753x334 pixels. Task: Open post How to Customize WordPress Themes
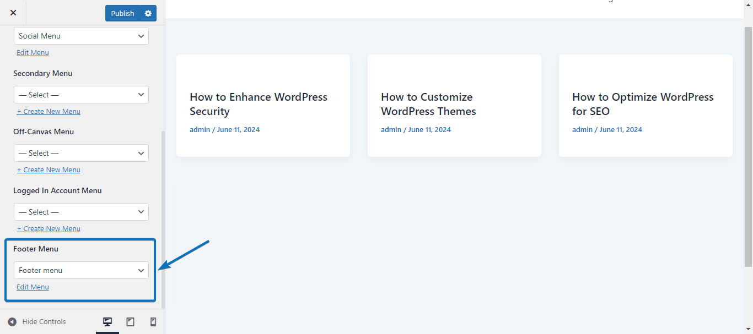point(428,104)
